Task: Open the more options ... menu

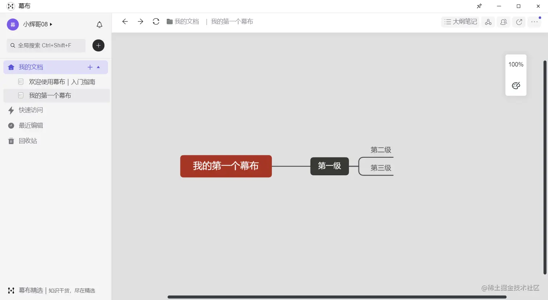Action: (x=534, y=22)
